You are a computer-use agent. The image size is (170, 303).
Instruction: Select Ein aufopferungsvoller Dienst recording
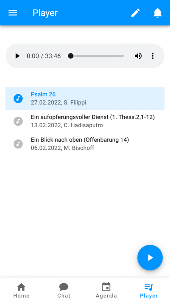click(x=85, y=121)
